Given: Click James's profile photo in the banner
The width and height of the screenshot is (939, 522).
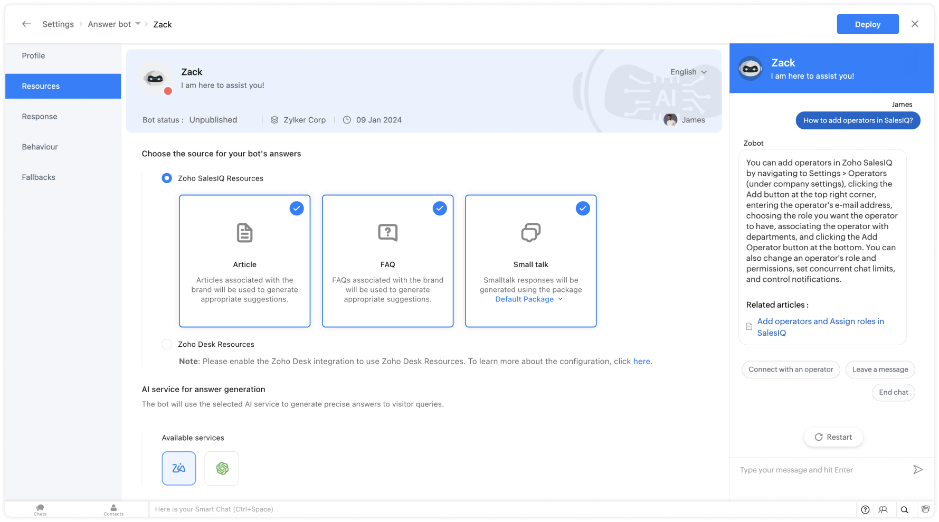Looking at the screenshot, I should [x=670, y=120].
